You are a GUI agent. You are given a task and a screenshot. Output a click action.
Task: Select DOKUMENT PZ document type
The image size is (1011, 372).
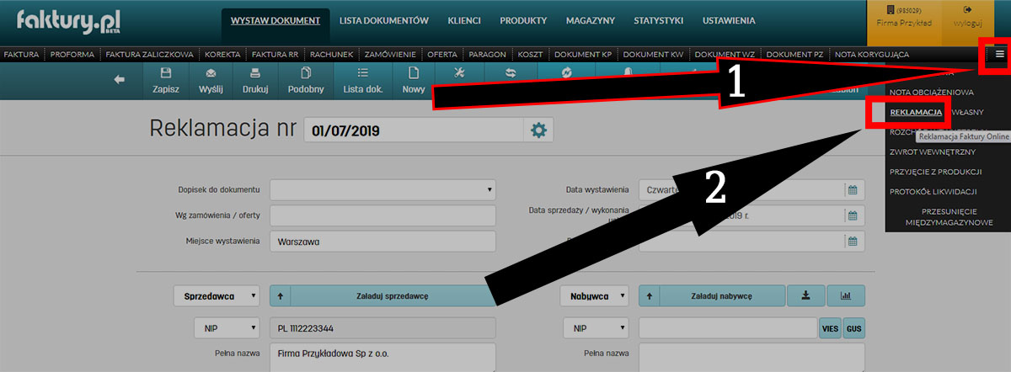(x=795, y=54)
